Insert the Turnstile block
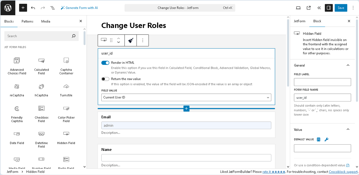Screen dimensions: 359x175 (66, 90)
